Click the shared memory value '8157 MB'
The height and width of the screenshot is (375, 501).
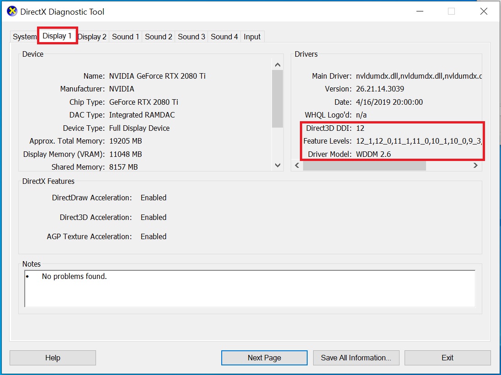123,167
